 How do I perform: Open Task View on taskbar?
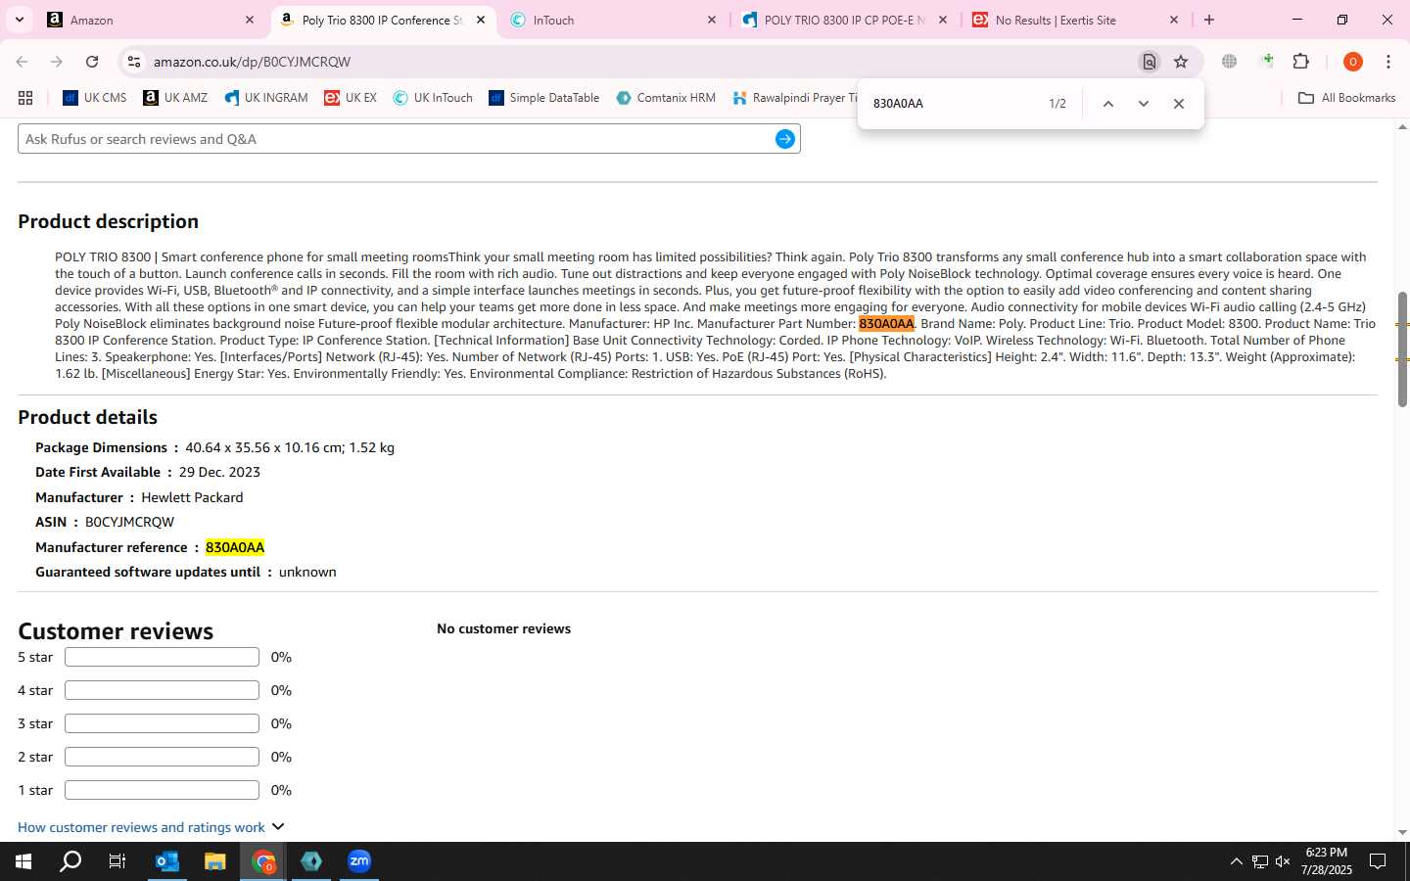117,861
